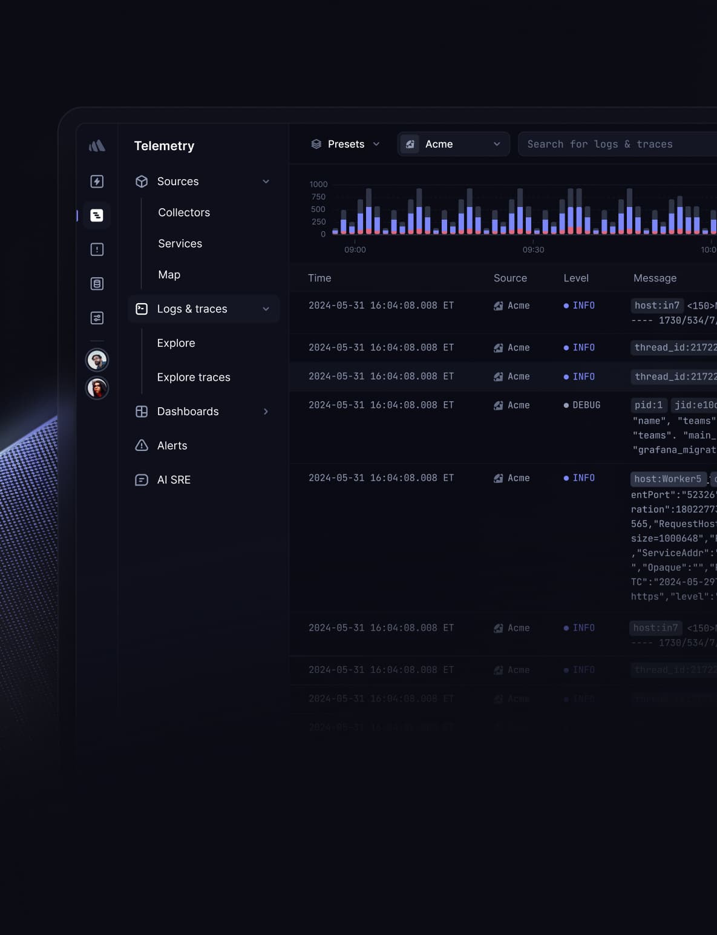Open Services under Sources
The height and width of the screenshot is (935, 717).
(x=180, y=243)
